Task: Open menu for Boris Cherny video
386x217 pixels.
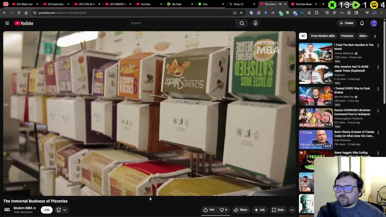Action: (x=378, y=132)
